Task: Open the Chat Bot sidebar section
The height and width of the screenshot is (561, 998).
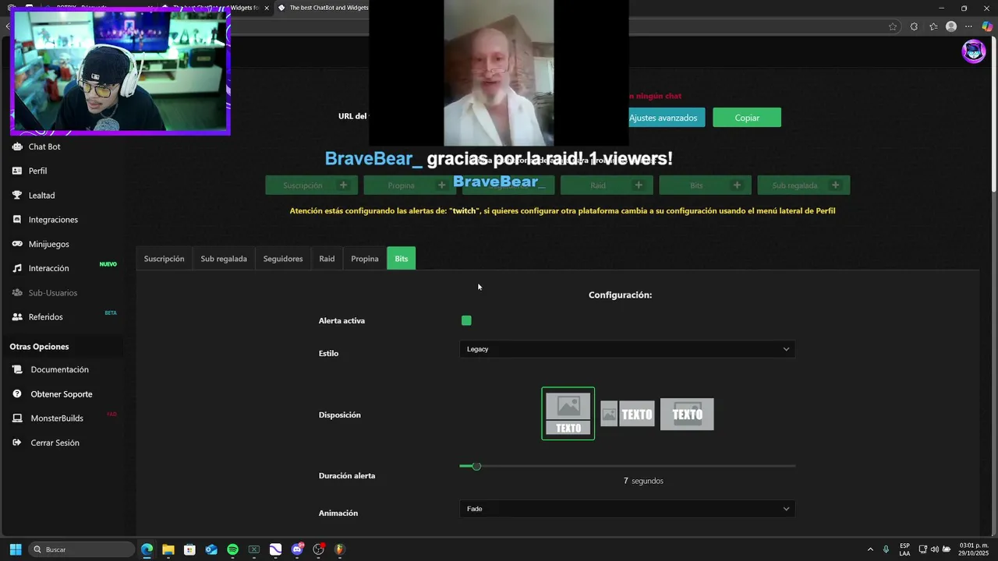Action: click(44, 146)
